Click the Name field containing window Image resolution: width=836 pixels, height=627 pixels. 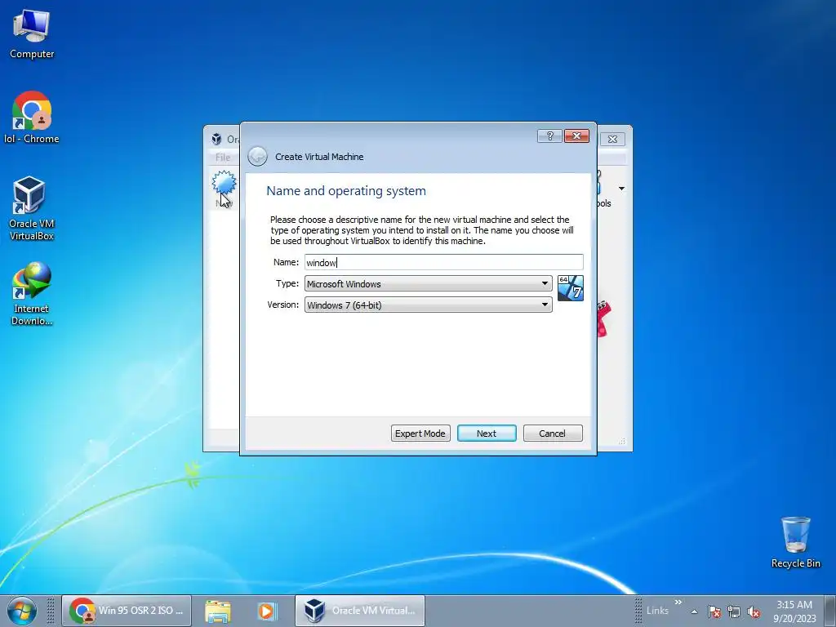[443, 262]
